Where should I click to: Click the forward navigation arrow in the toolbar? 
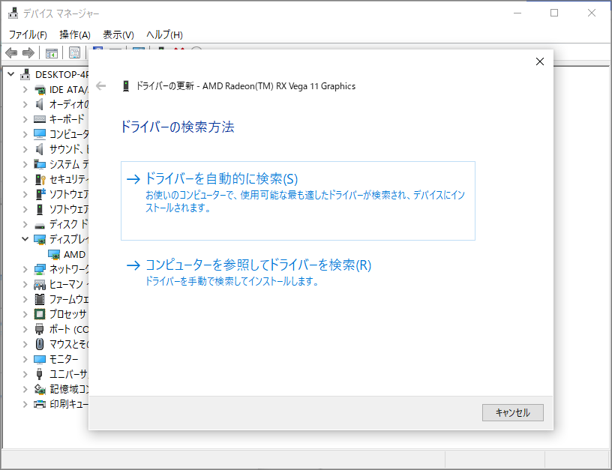click(27, 52)
